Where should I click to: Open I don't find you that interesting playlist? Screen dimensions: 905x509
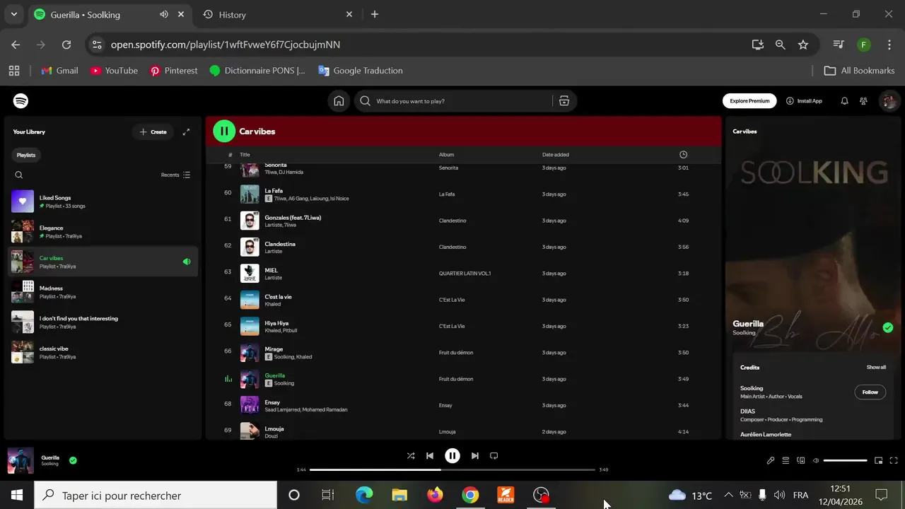click(x=103, y=322)
